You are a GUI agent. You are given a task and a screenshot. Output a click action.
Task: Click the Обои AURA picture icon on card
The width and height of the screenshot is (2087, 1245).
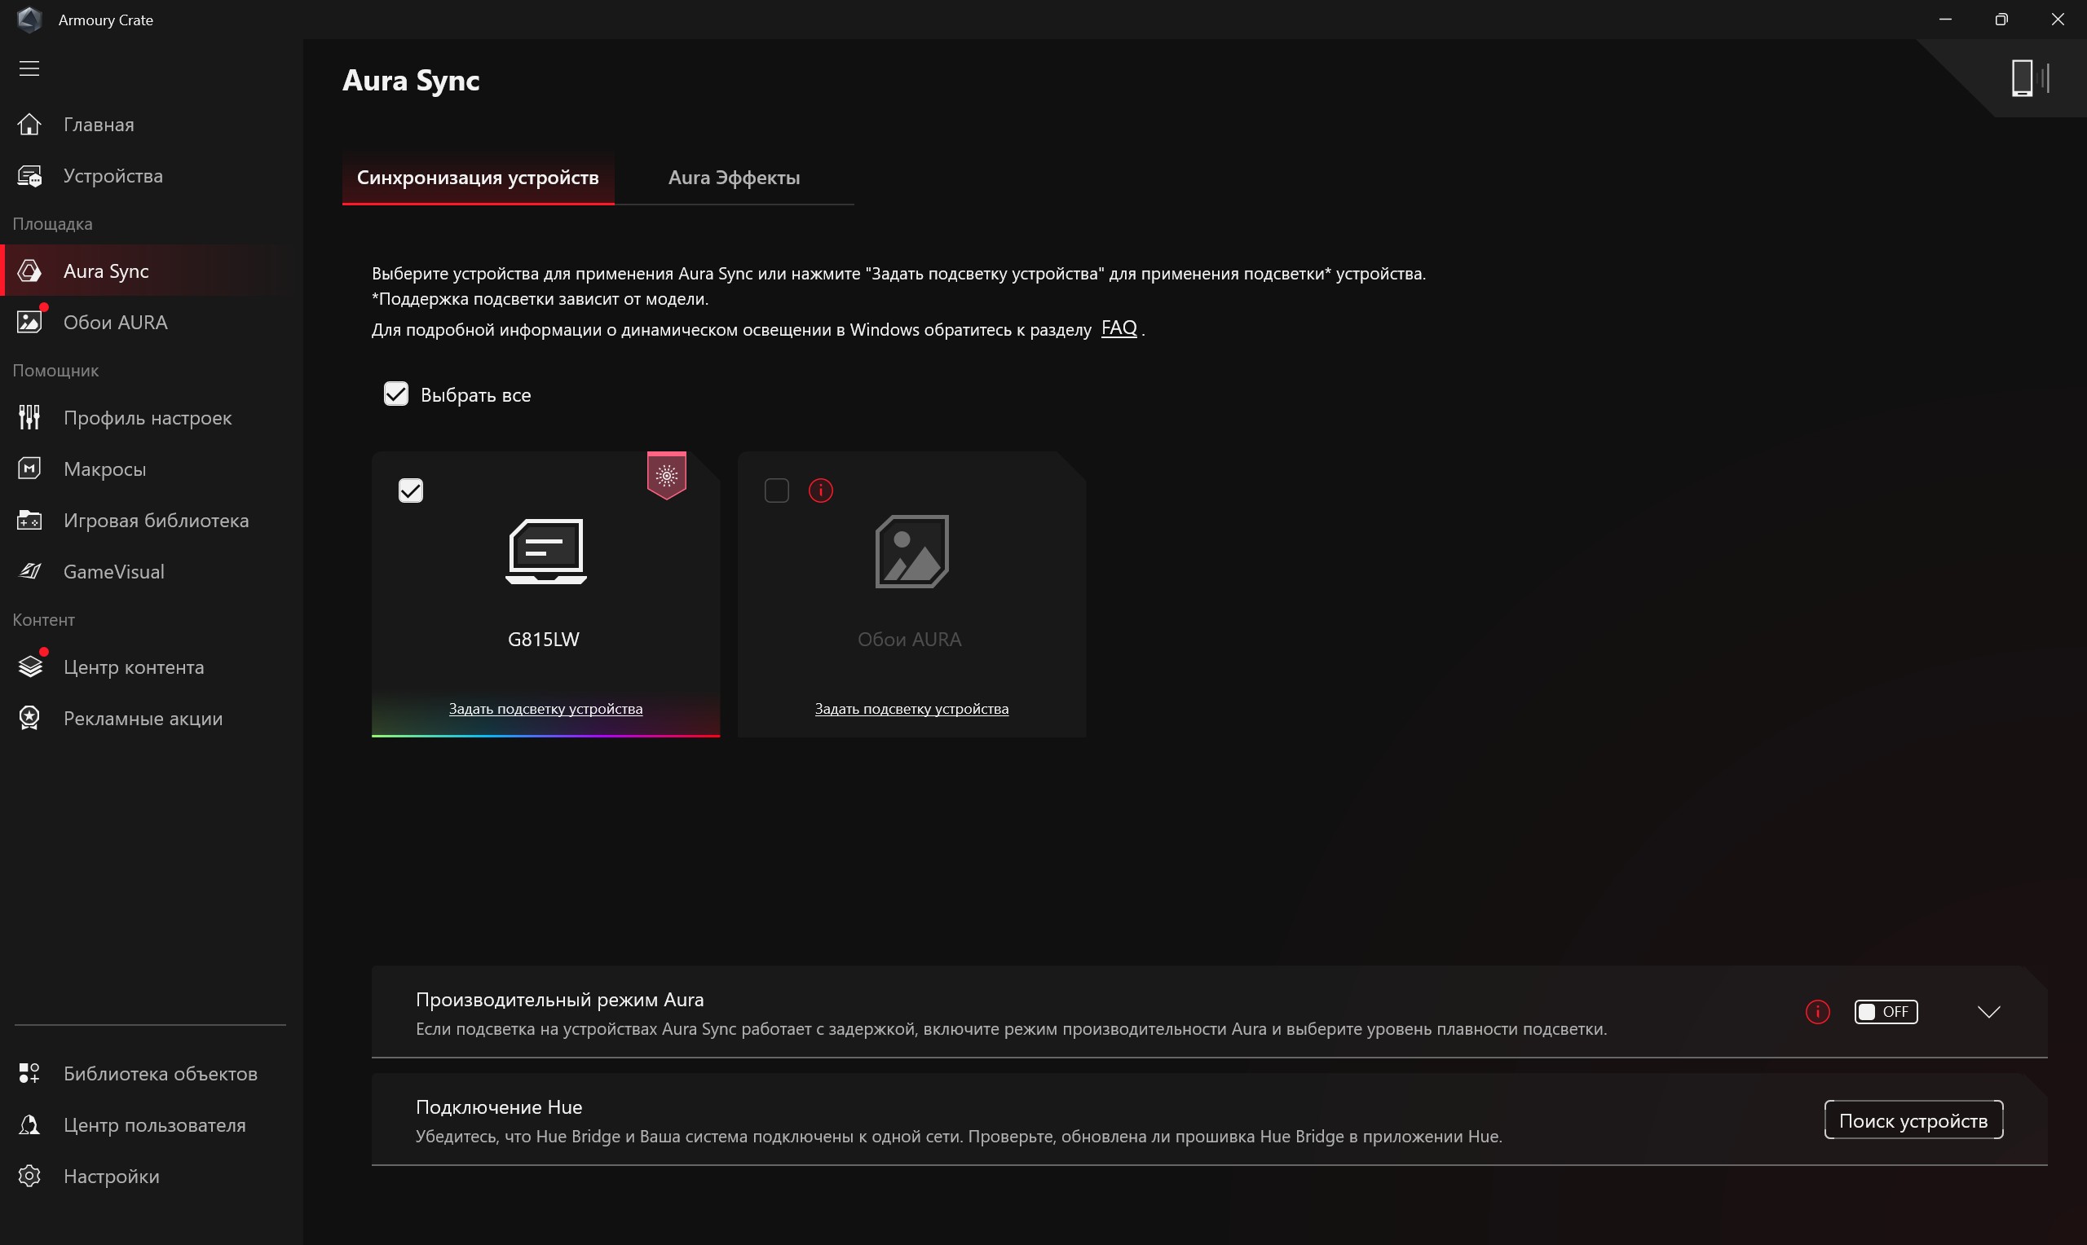912,551
